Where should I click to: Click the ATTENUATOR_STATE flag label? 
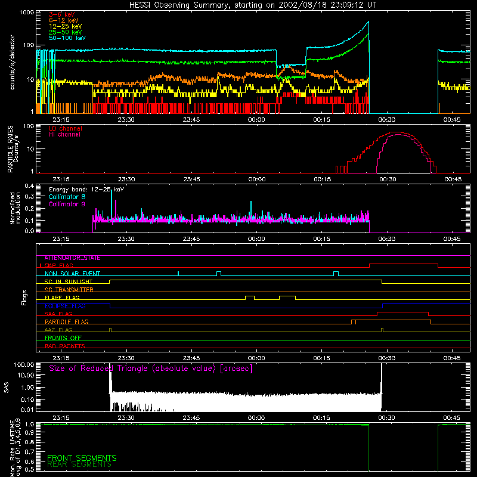[72, 258]
